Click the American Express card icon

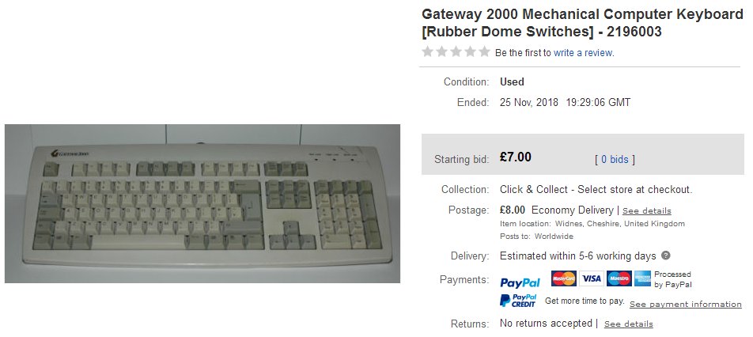(x=642, y=278)
